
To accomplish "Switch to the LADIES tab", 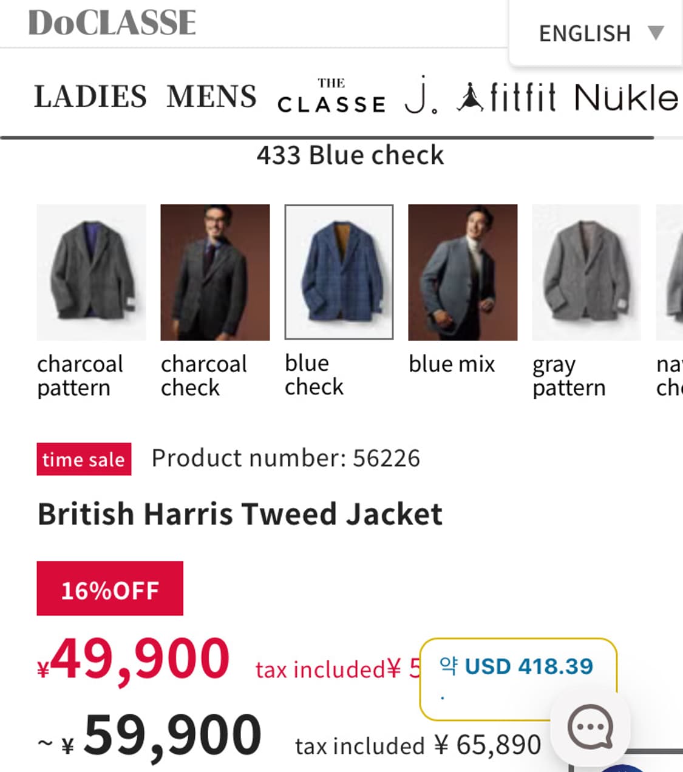I will tap(90, 97).
